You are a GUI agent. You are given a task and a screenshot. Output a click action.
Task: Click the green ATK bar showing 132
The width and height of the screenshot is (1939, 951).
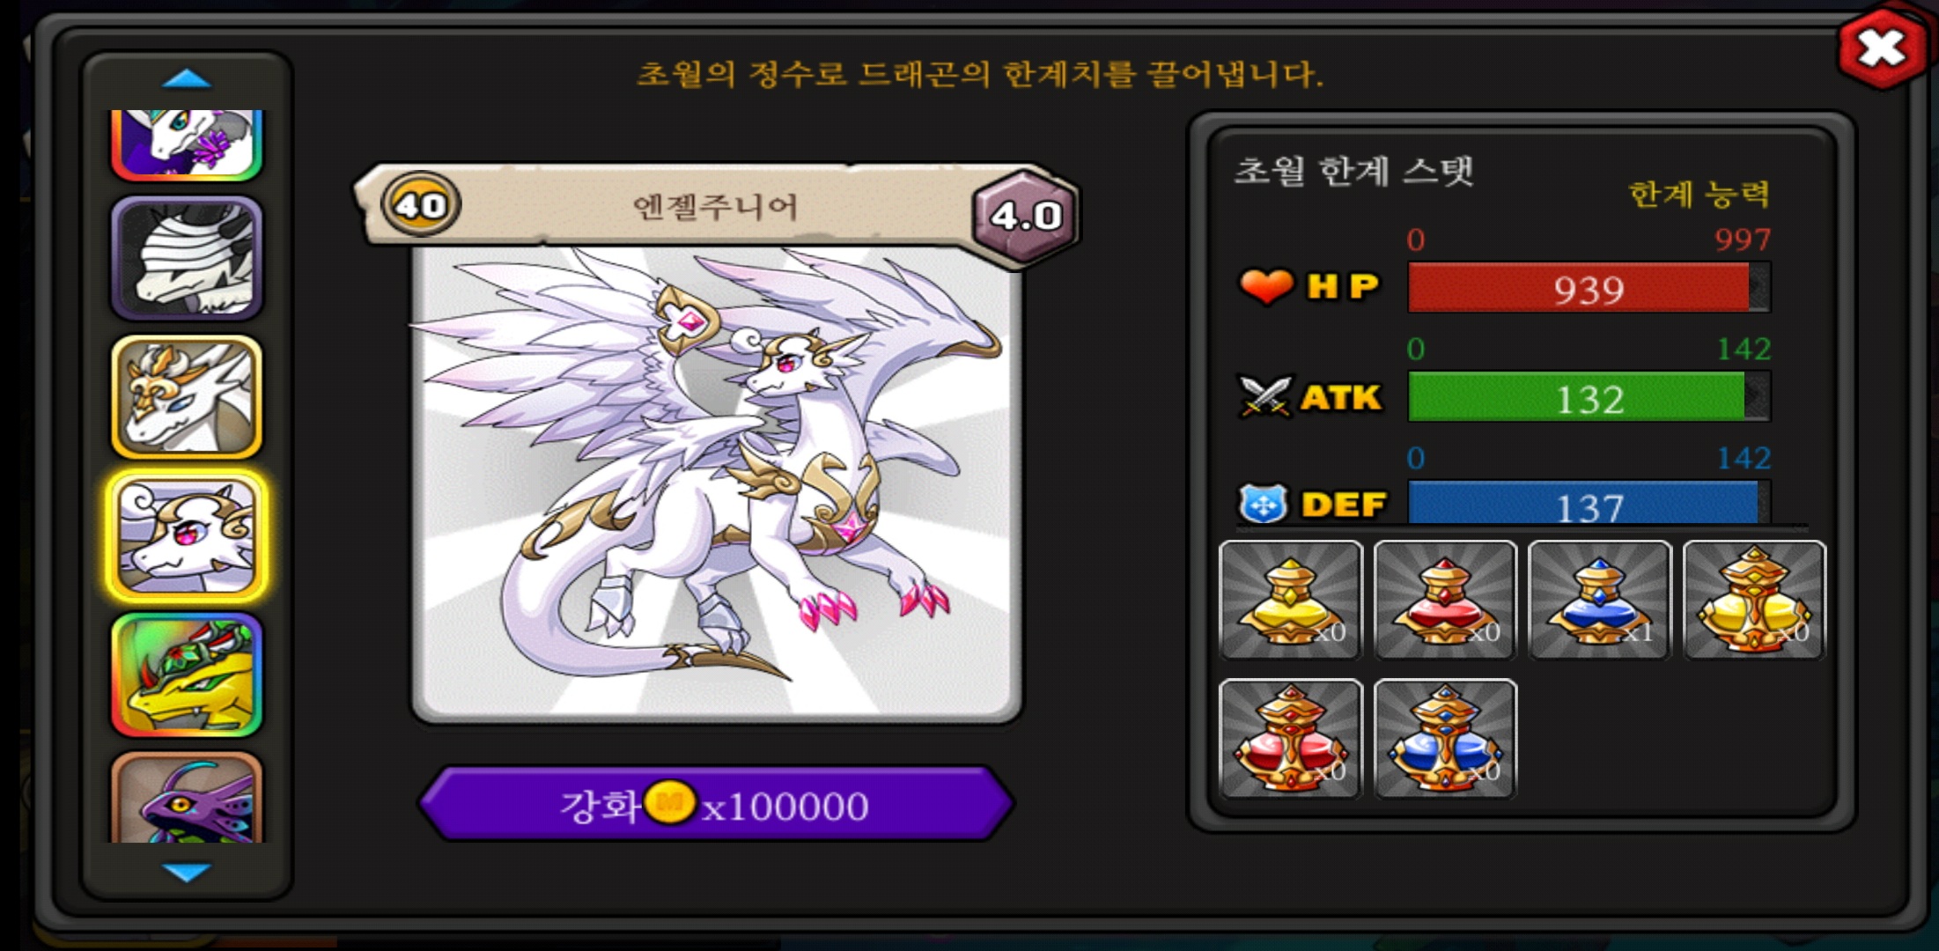tap(1589, 397)
